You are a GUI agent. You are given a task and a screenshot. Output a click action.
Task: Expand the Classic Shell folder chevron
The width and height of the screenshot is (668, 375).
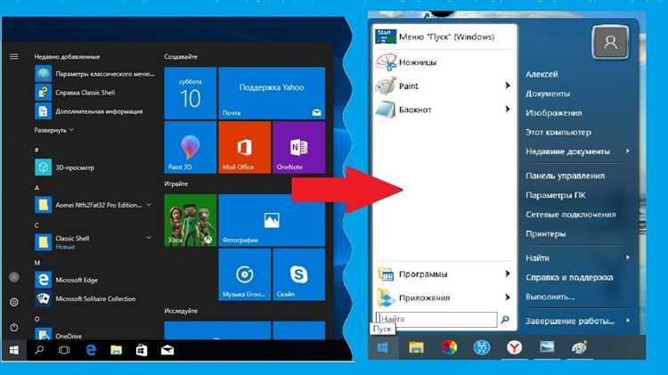point(149,238)
